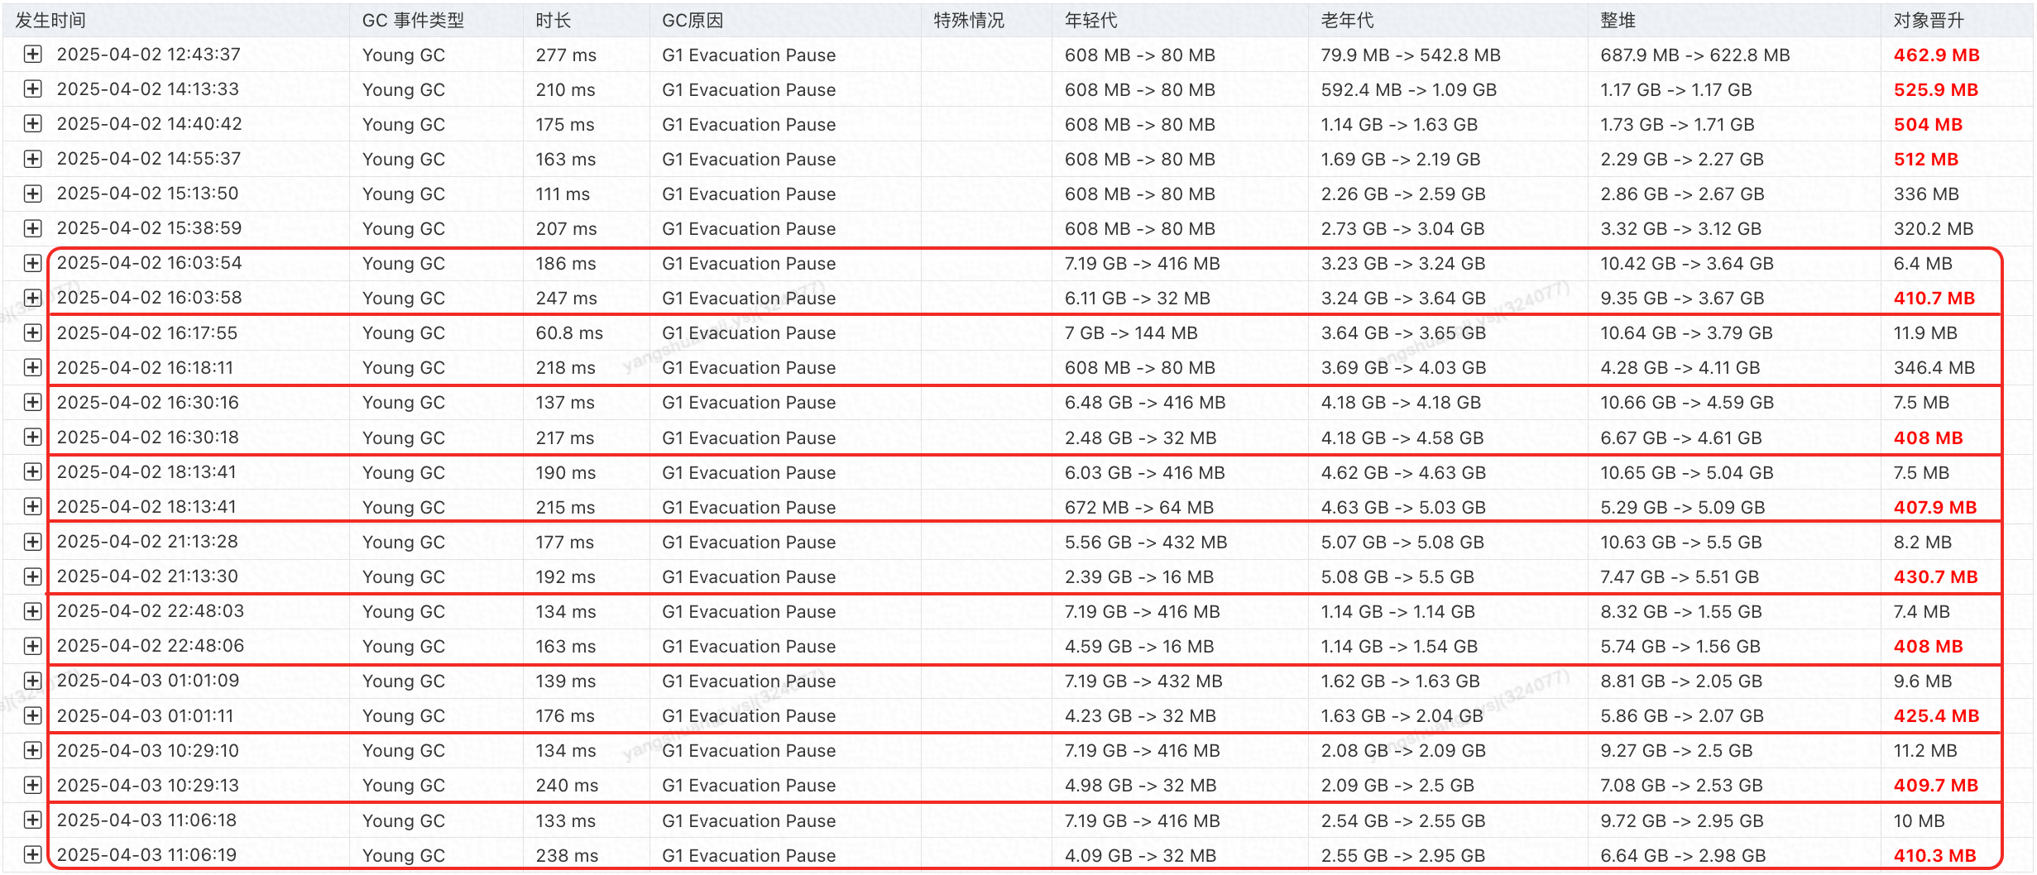Click plus icon beside 2025-04-02 14:40:42
The height and width of the screenshot is (875, 2037).
click(x=32, y=124)
